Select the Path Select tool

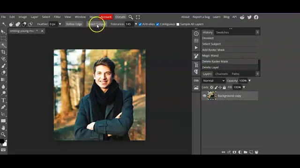(x=3, y=114)
